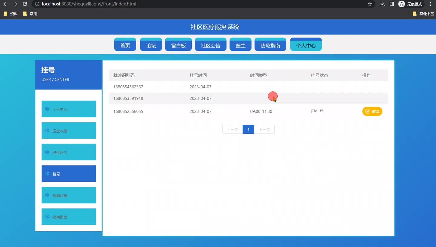Click the 挂号时间 column header
This screenshot has height=247, width=436.
198,75
